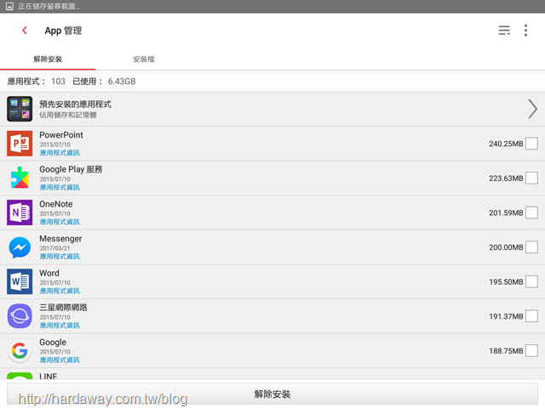The width and height of the screenshot is (545, 408).
Task: Click the Word app icon
Action: pos(20,281)
